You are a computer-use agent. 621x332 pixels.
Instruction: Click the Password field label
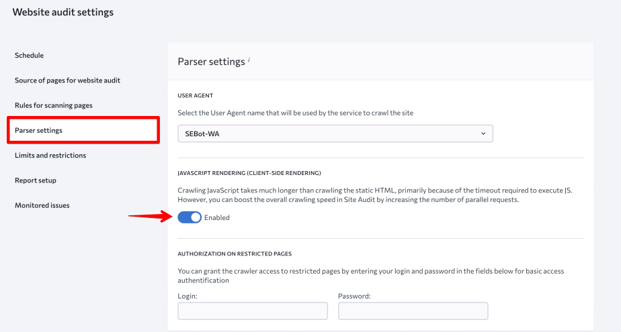click(x=354, y=296)
